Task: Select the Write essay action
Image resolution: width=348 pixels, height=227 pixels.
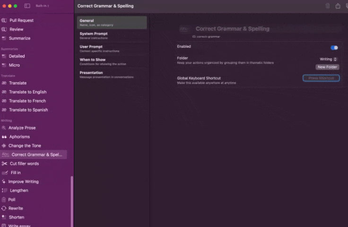Action: [19, 225]
